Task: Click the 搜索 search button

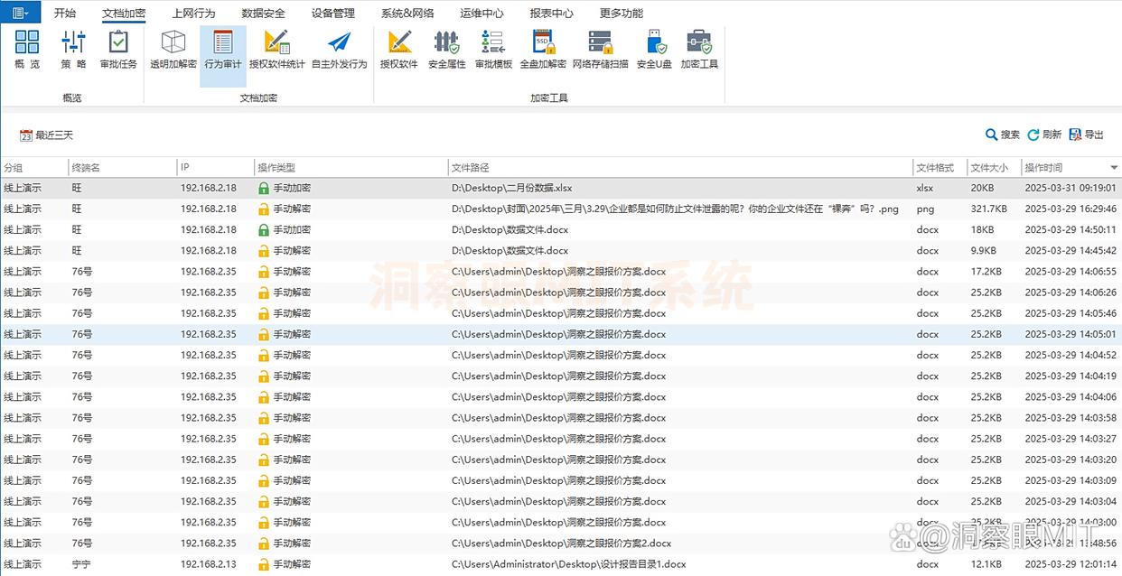Action: click(x=1002, y=135)
